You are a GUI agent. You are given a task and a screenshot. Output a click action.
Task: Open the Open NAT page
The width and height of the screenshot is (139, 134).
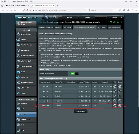[x=26, y=77]
